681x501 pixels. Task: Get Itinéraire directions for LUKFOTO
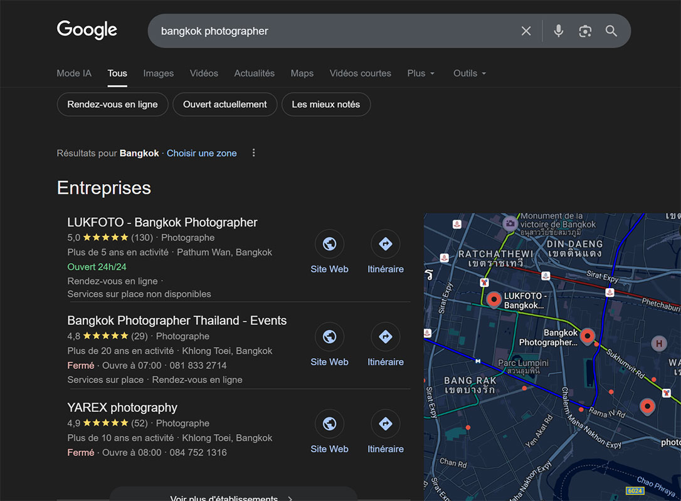click(385, 244)
